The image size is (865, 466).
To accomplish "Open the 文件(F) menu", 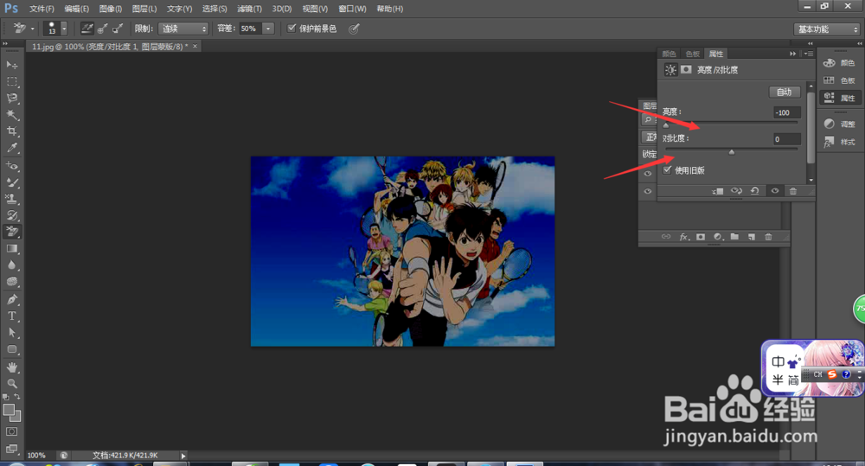I will click(42, 9).
